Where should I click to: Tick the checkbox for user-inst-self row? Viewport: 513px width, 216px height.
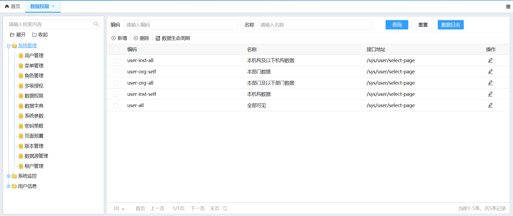pos(116,94)
